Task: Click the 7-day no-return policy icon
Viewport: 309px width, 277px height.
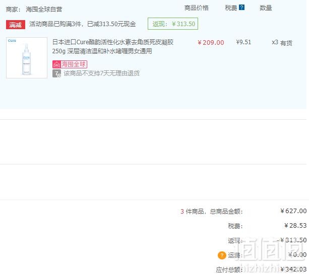Action: point(56,73)
